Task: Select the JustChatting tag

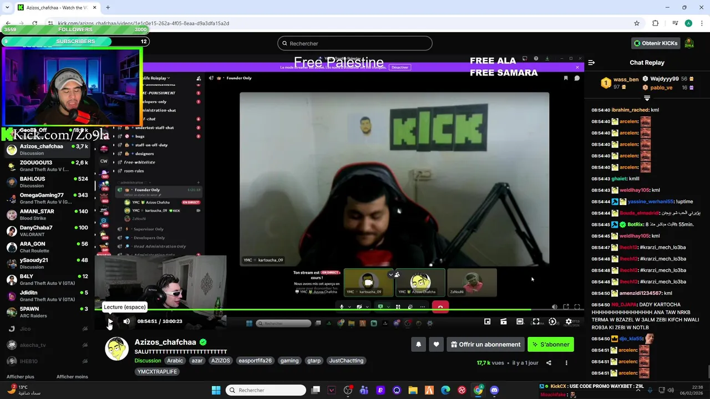Action: point(346,361)
